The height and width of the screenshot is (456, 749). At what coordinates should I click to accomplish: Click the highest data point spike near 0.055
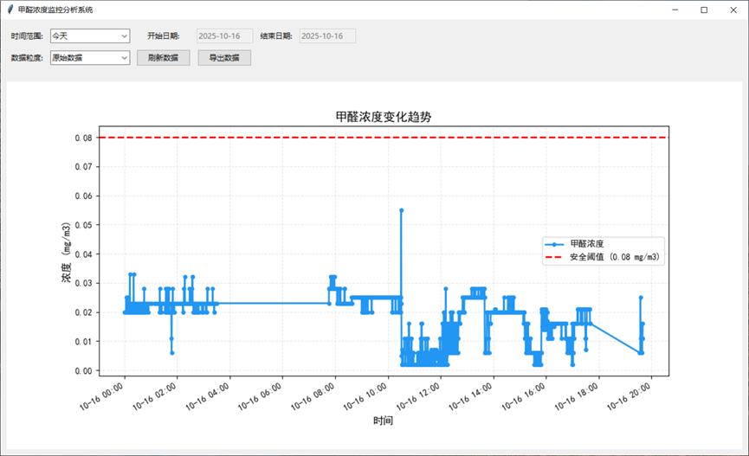[401, 210]
